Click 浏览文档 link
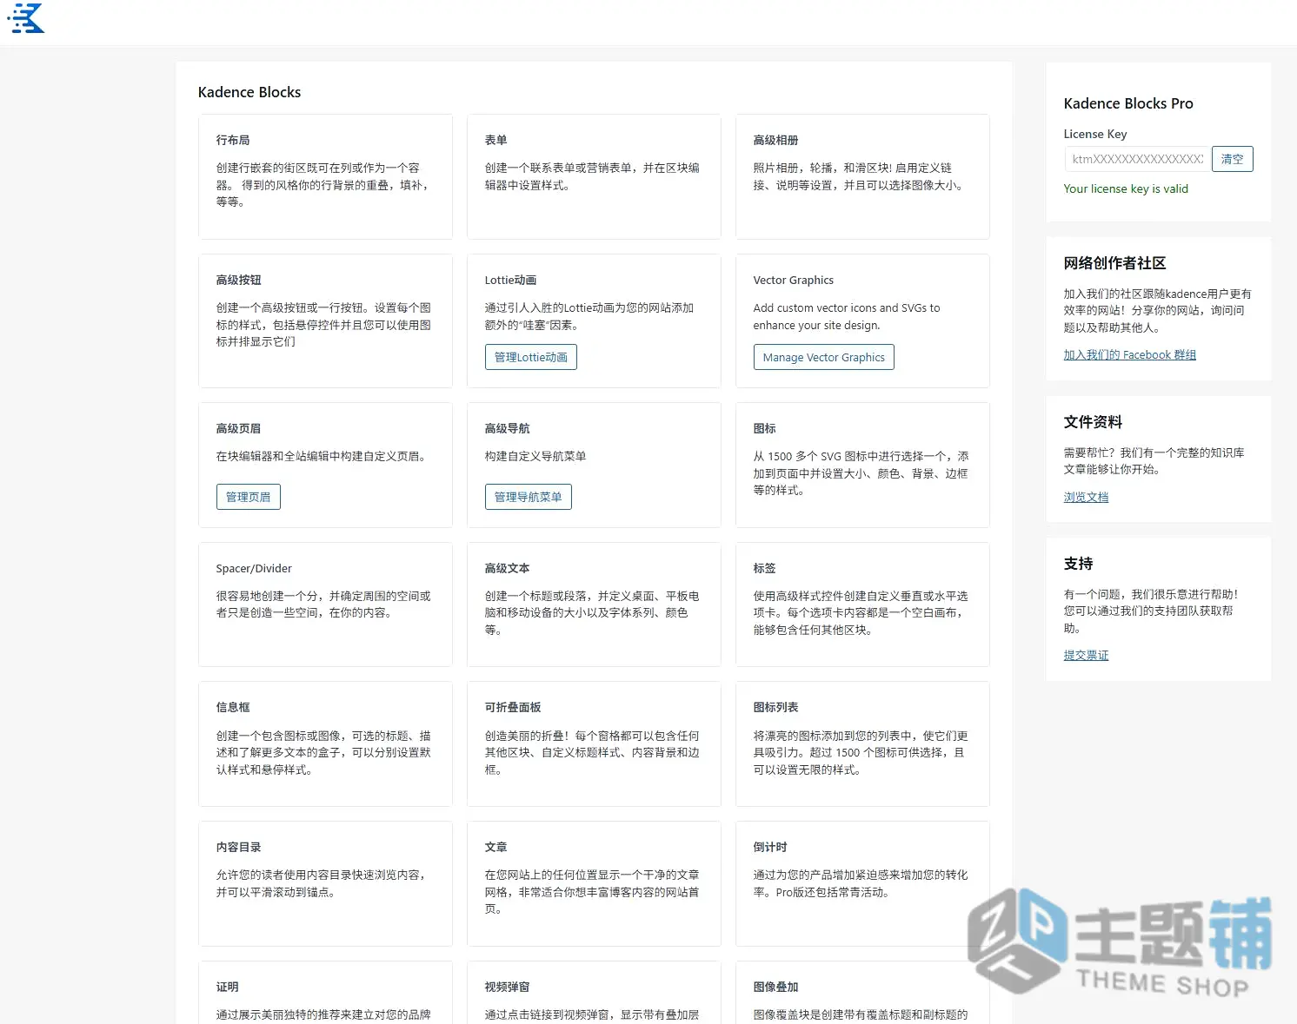 [1086, 497]
